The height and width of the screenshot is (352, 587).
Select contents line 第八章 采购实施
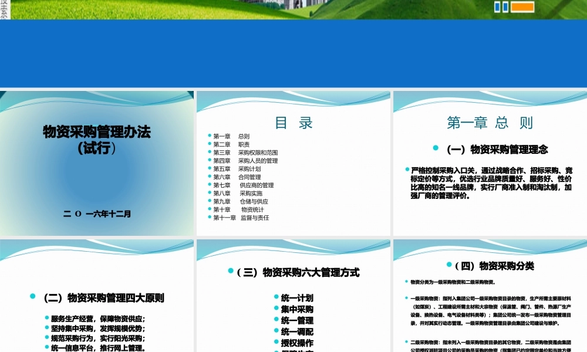pos(238,194)
